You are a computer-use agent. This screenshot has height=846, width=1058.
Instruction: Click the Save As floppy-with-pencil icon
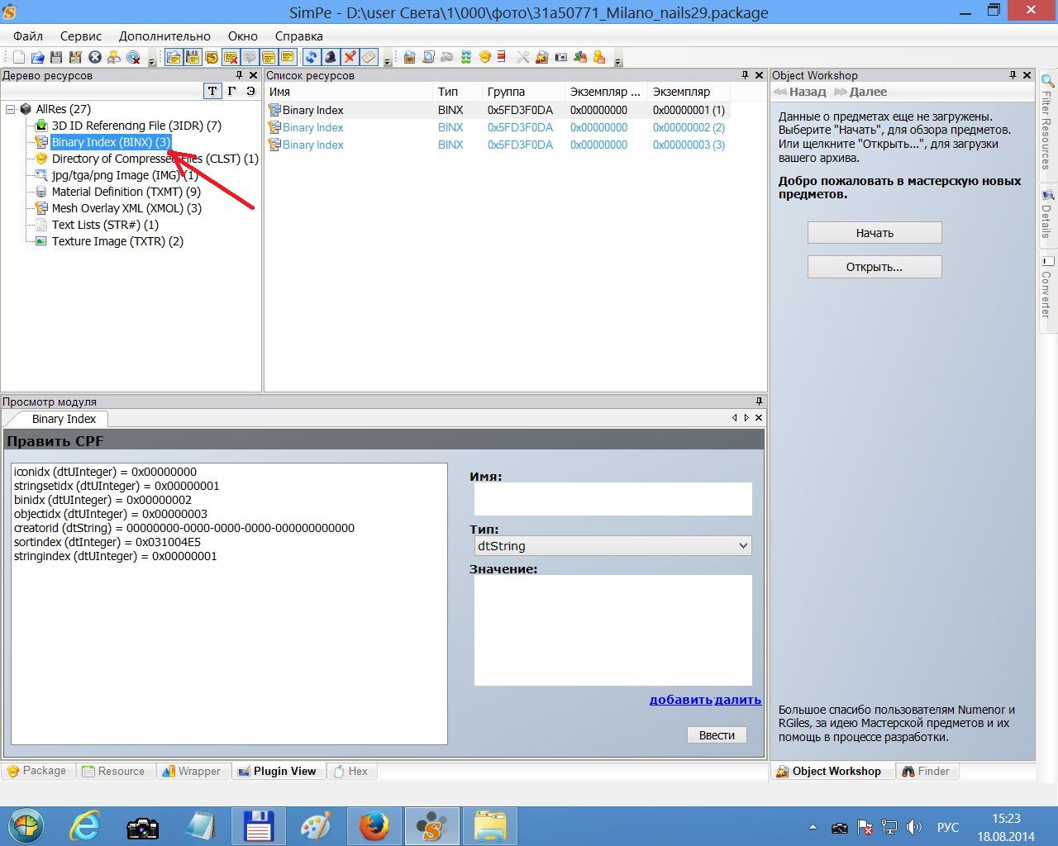click(75, 57)
